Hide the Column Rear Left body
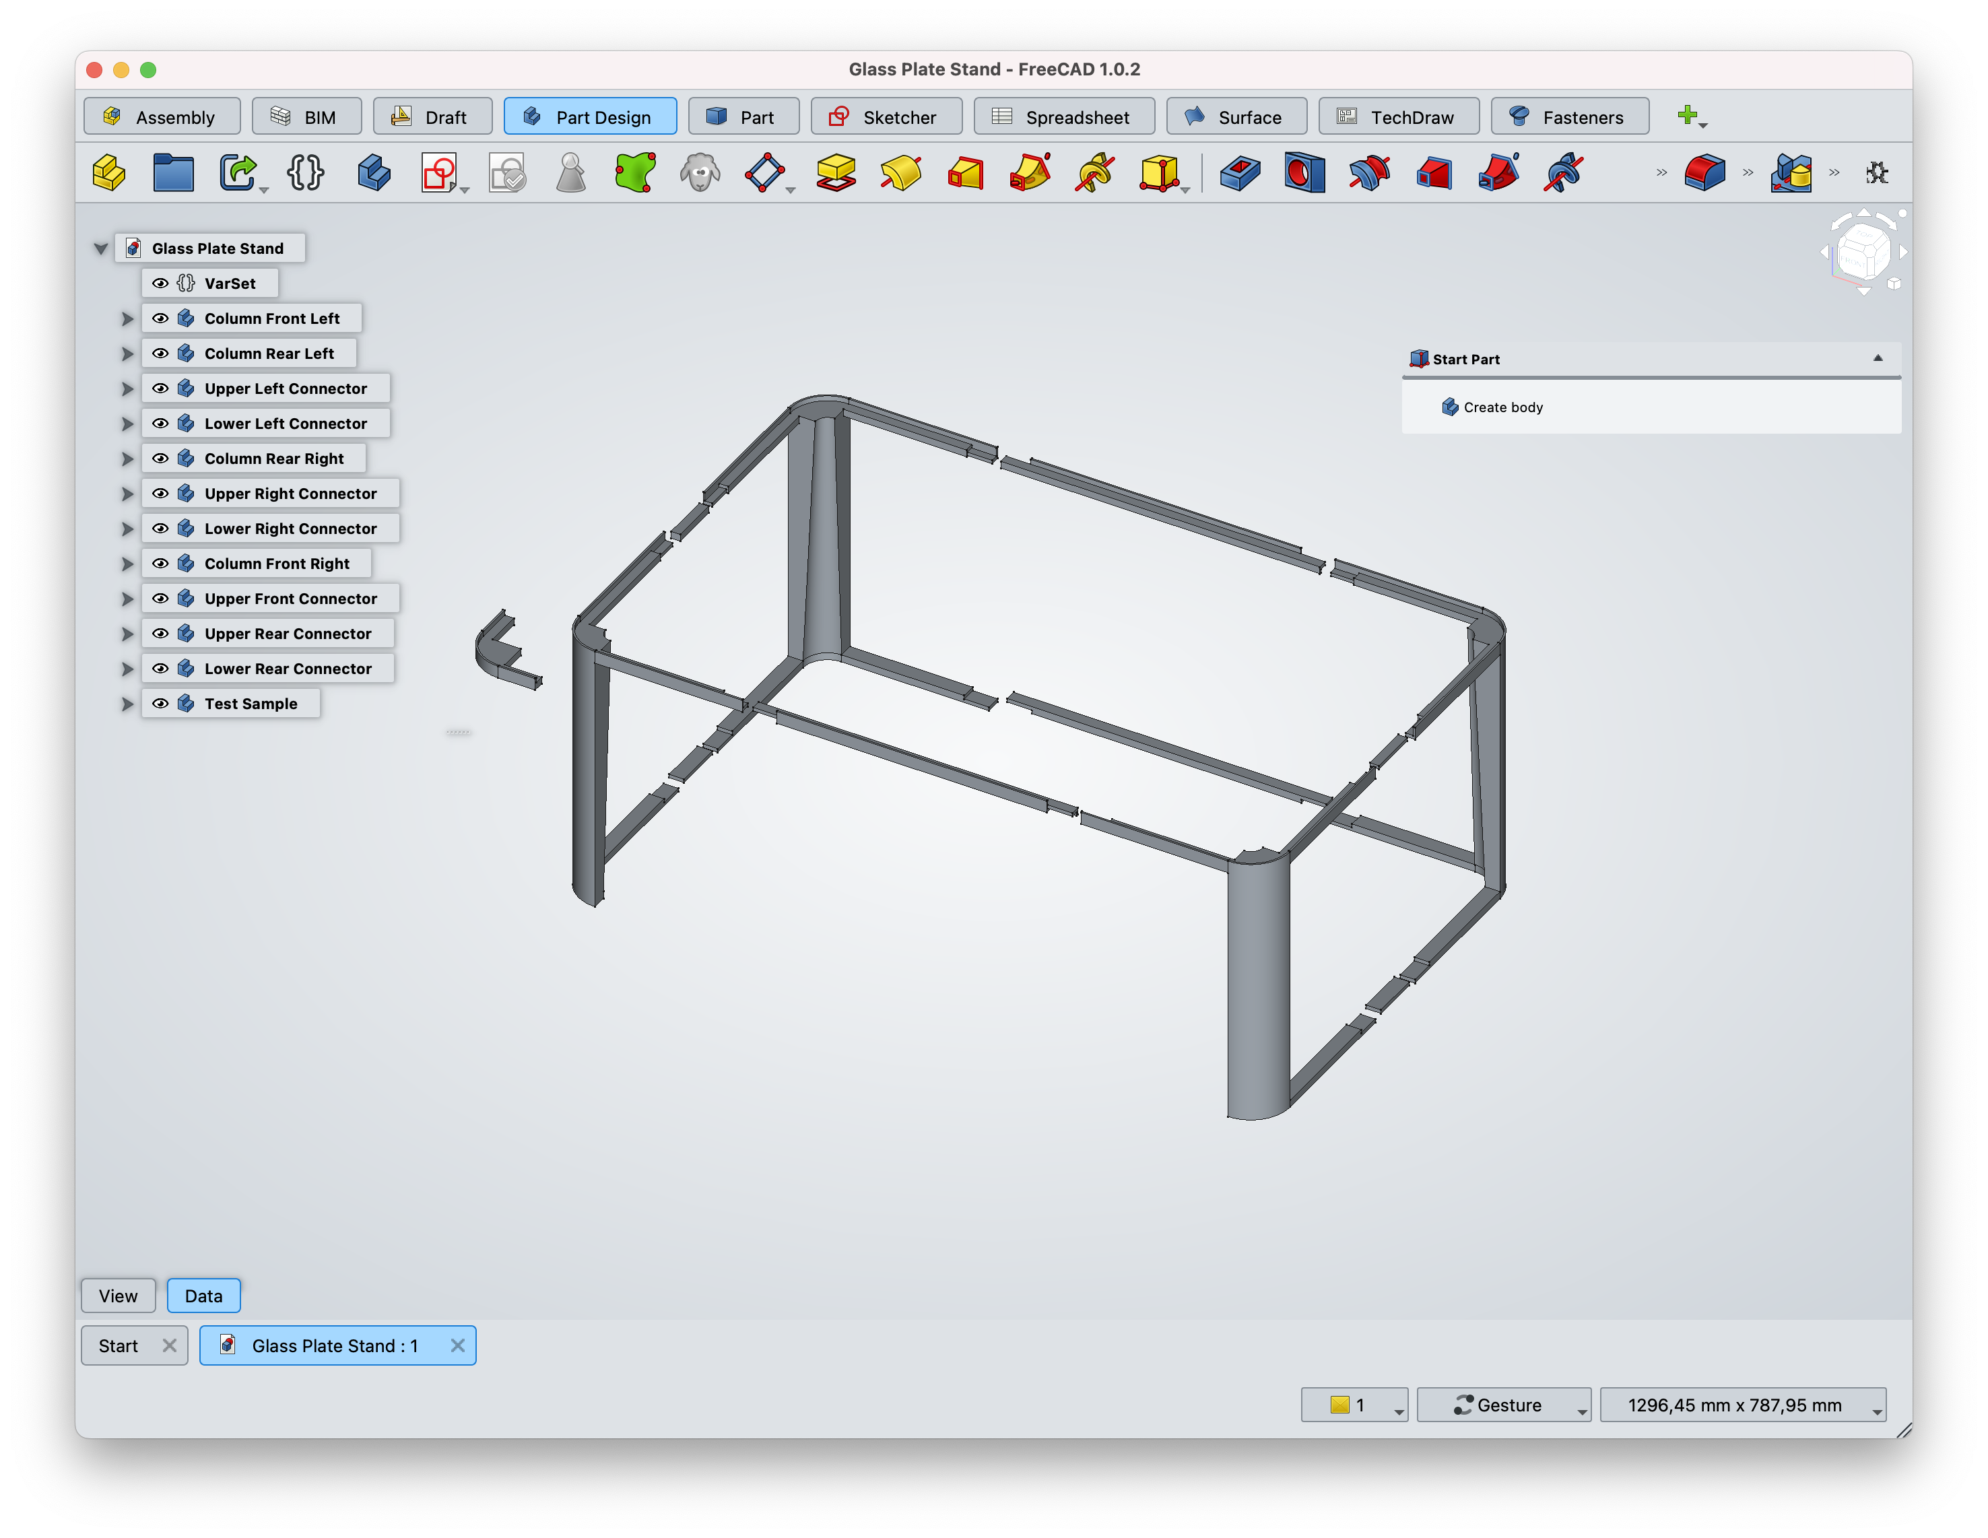The image size is (1988, 1538). (x=160, y=353)
